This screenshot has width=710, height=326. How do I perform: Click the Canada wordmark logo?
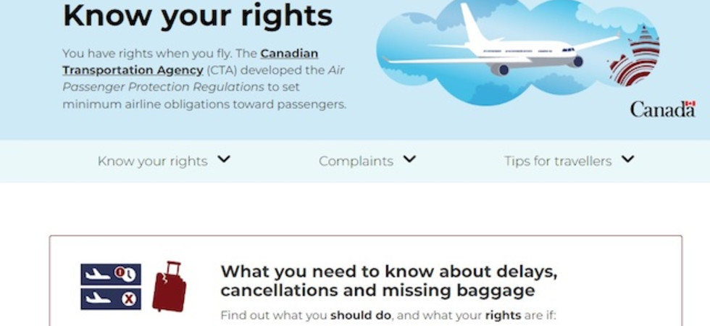(662, 109)
